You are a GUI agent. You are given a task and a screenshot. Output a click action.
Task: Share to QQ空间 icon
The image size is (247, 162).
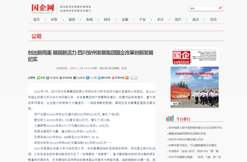tap(48, 78)
